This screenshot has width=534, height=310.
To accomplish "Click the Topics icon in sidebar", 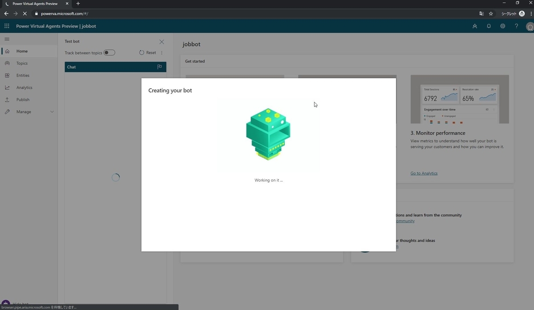I will pos(7,64).
